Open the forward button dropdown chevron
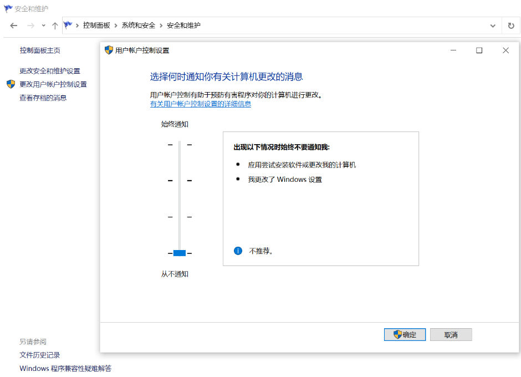This screenshot has height=377, width=521. pyautogui.click(x=43, y=26)
